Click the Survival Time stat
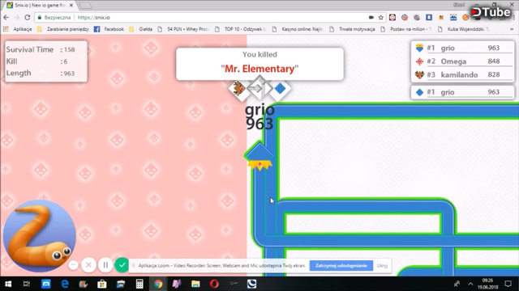This screenshot has height=291, width=519. [x=41, y=49]
